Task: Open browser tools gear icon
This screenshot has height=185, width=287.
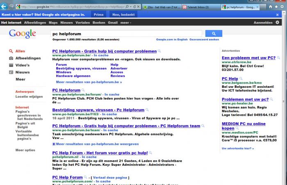Action: [282, 7]
